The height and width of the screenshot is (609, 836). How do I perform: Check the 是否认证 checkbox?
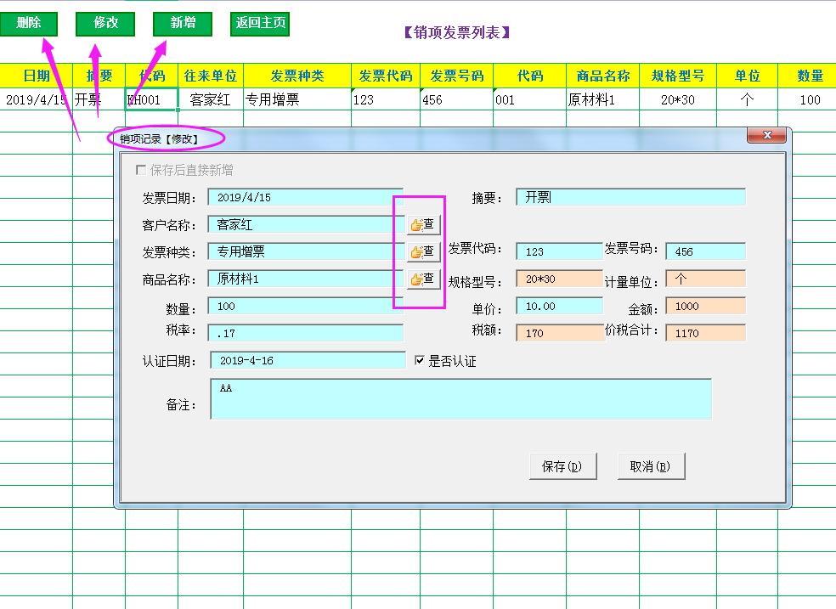418,359
